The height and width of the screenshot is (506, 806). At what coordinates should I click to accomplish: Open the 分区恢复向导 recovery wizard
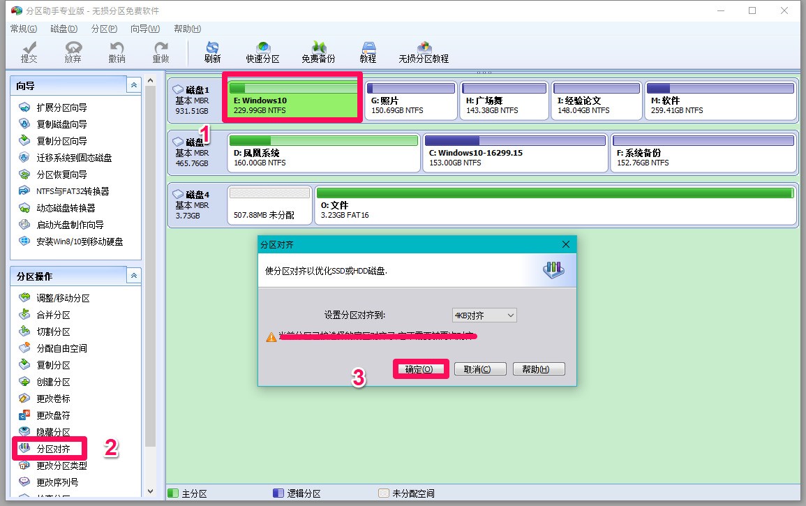[x=56, y=174]
